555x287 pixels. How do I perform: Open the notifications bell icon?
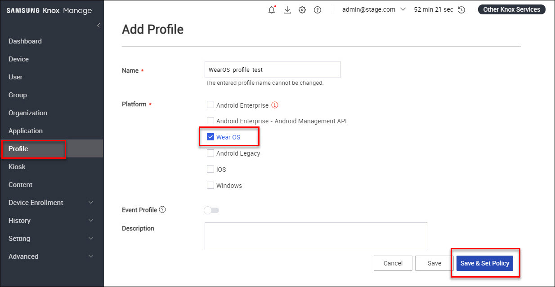coord(272,10)
